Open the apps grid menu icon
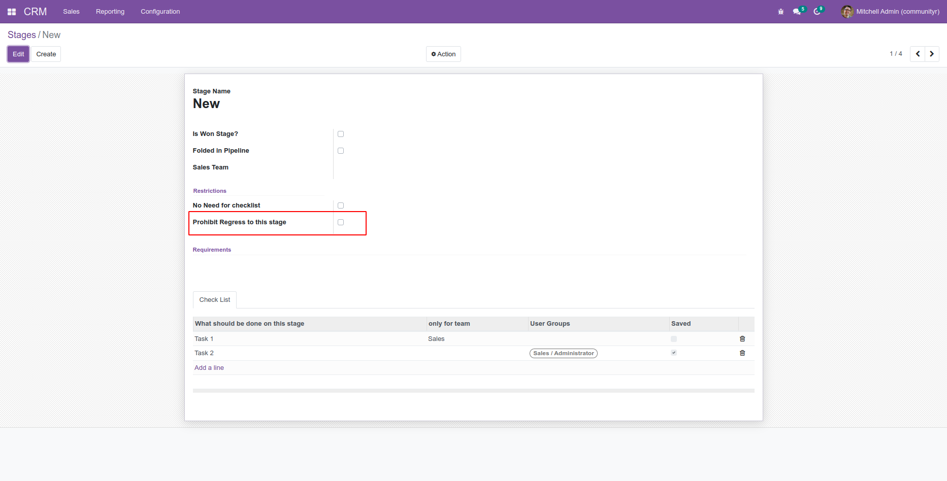The height and width of the screenshot is (481, 947). coord(12,12)
